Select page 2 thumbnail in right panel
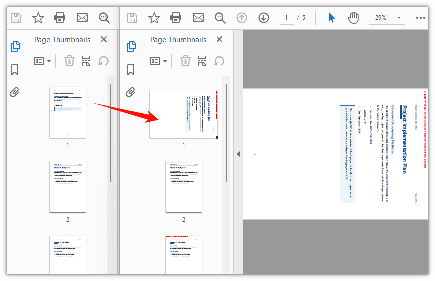 (184, 187)
